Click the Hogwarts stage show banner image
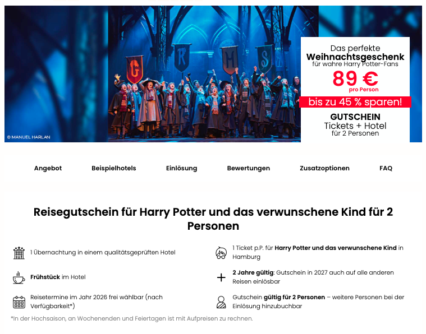 [204, 74]
